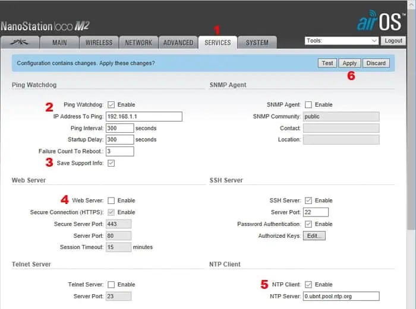
Task: Uncheck the NTP Client Enable checkbox
Action: 308,285
